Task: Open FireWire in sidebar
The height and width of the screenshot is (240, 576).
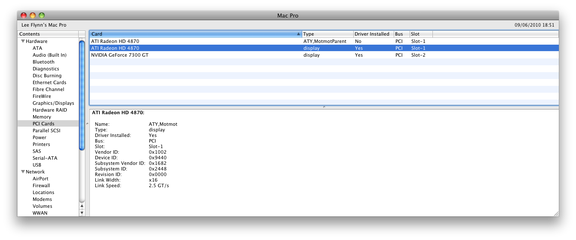Action: click(42, 96)
